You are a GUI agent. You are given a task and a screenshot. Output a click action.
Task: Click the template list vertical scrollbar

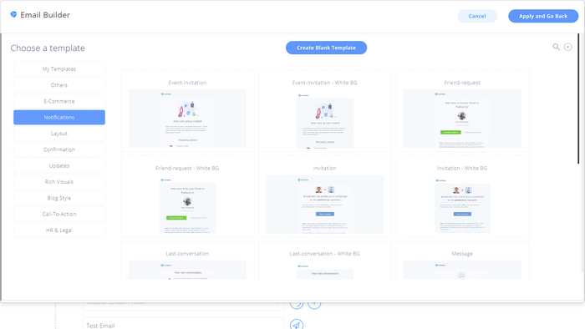tap(578, 99)
